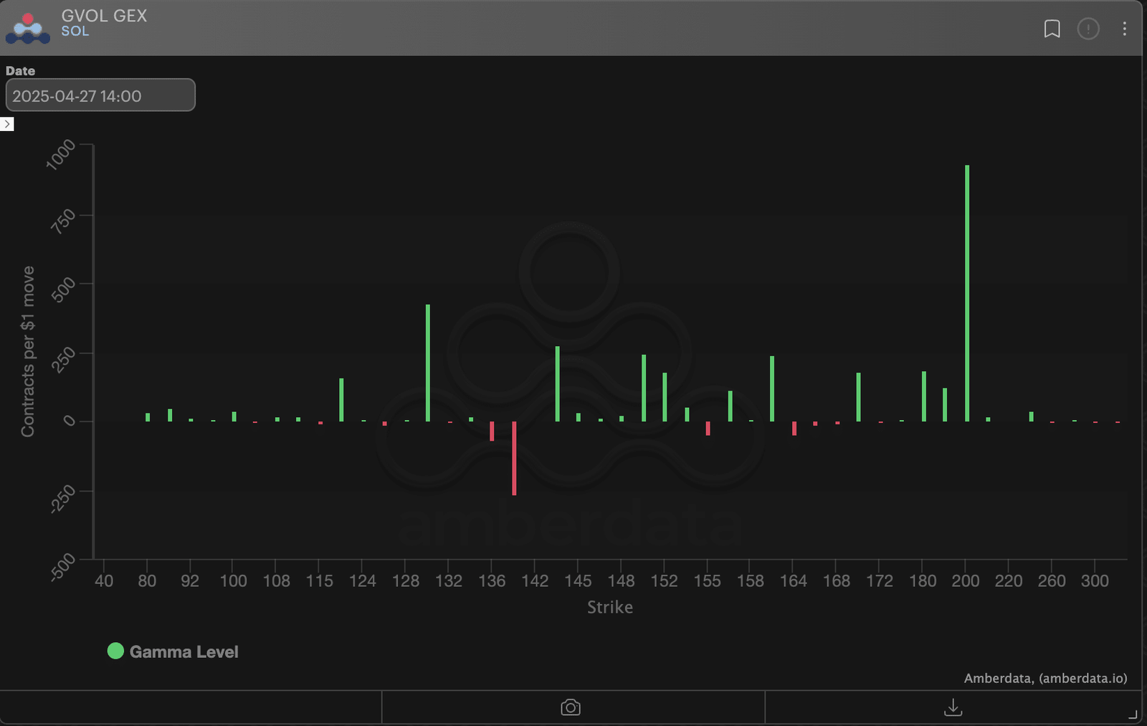
Task: Open the Amberdata (amberdata.io) credit link
Action: 1045,678
